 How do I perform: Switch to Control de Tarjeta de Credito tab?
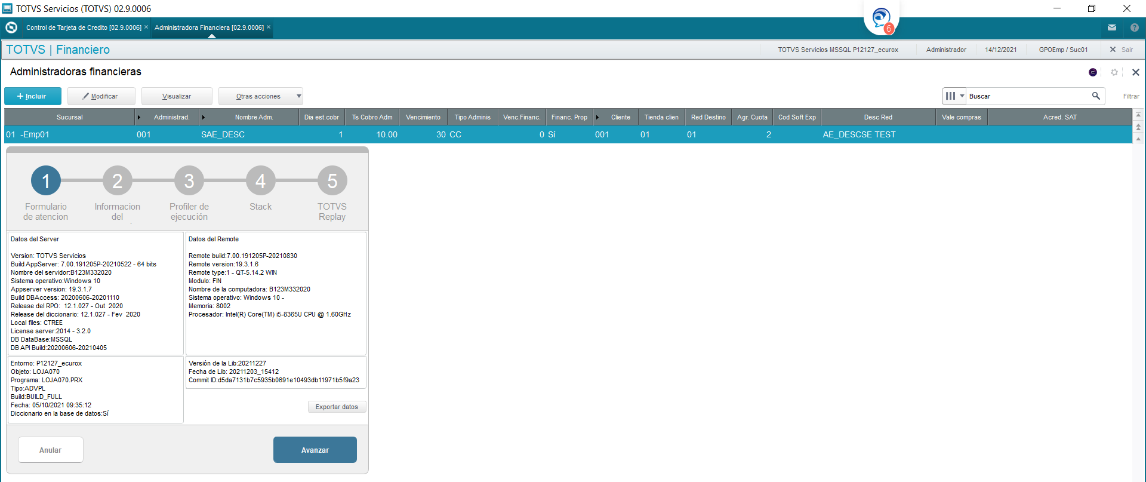click(x=84, y=27)
